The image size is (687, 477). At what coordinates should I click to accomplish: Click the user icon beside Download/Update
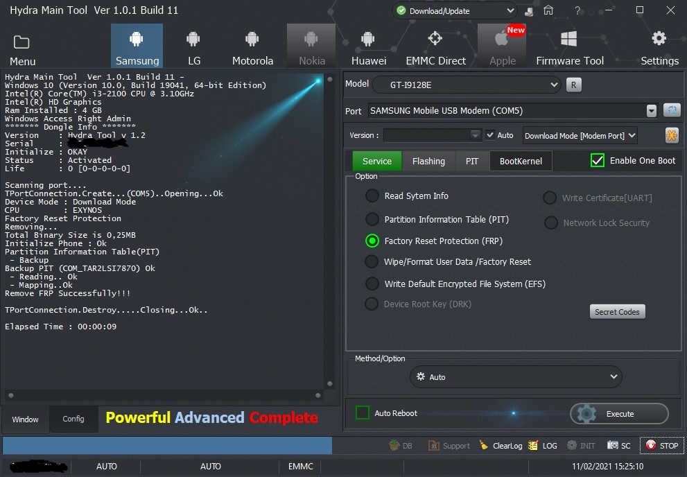click(x=529, y=11)
